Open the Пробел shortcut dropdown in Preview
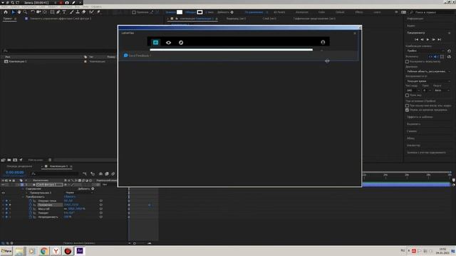 [426, 50]
